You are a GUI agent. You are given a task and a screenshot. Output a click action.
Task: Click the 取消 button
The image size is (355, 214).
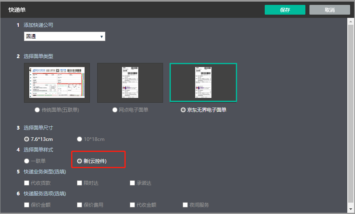point(330,10)
